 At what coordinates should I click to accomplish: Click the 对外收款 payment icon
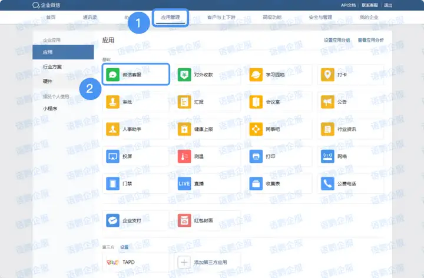tap(184, 75)
